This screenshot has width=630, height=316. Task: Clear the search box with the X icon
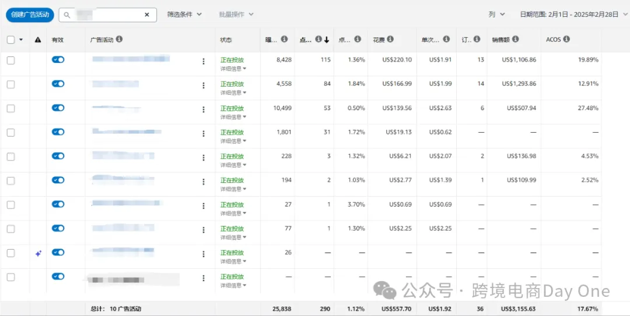[146, 15]
